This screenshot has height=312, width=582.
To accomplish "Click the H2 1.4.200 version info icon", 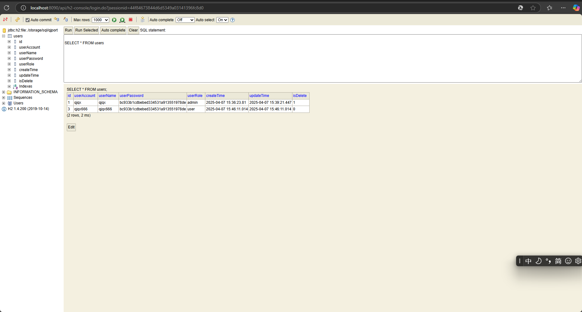I will [4, 109].
